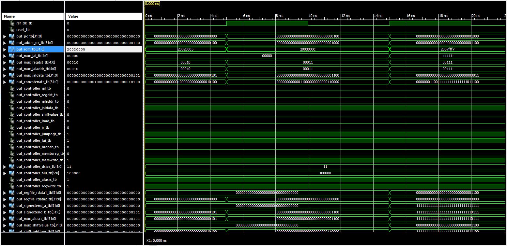Screen dimensions: 507x246
Task: Click the out_adder_pc_tb bus icon
Action: point(12,43)
